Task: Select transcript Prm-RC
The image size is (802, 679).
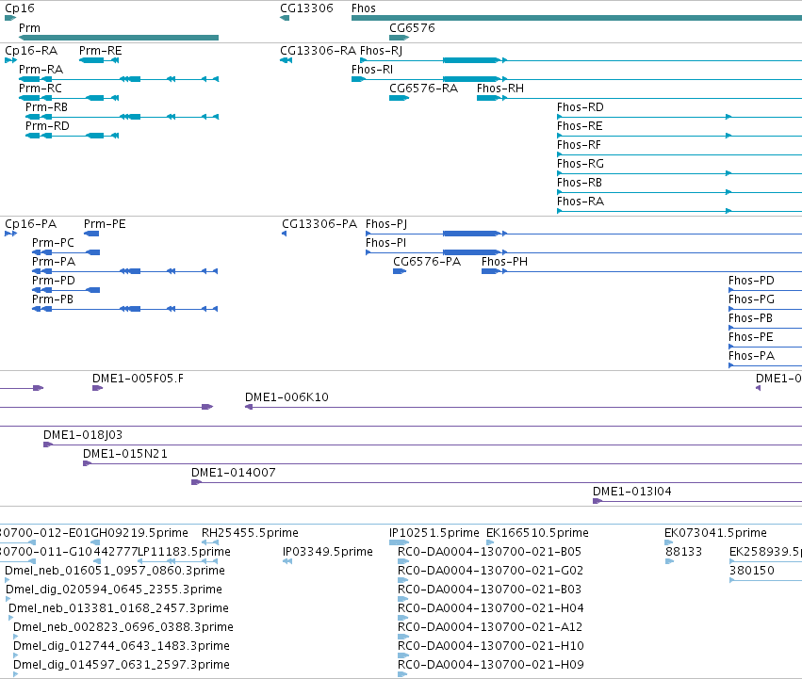Action: (x=69, y=98)
